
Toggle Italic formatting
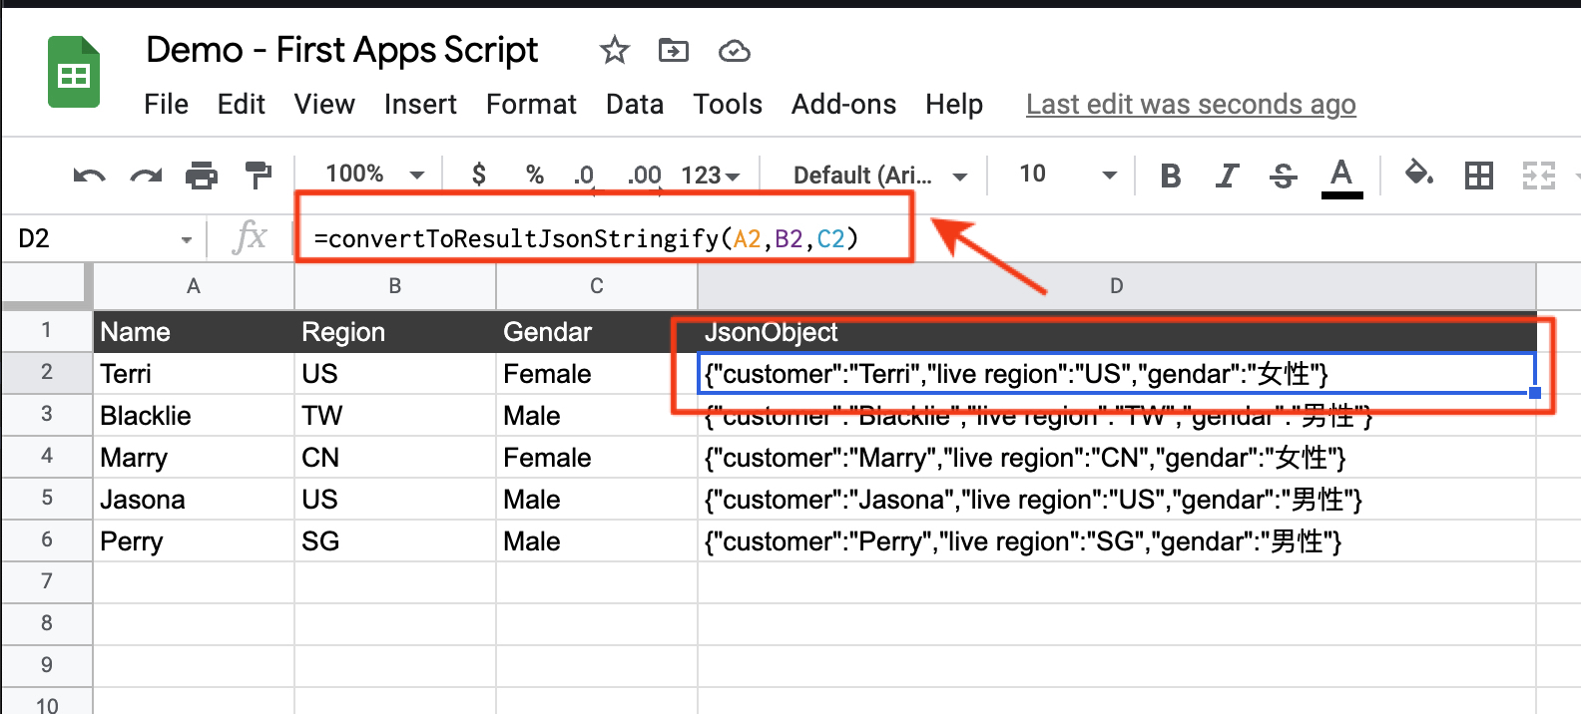1227,177
